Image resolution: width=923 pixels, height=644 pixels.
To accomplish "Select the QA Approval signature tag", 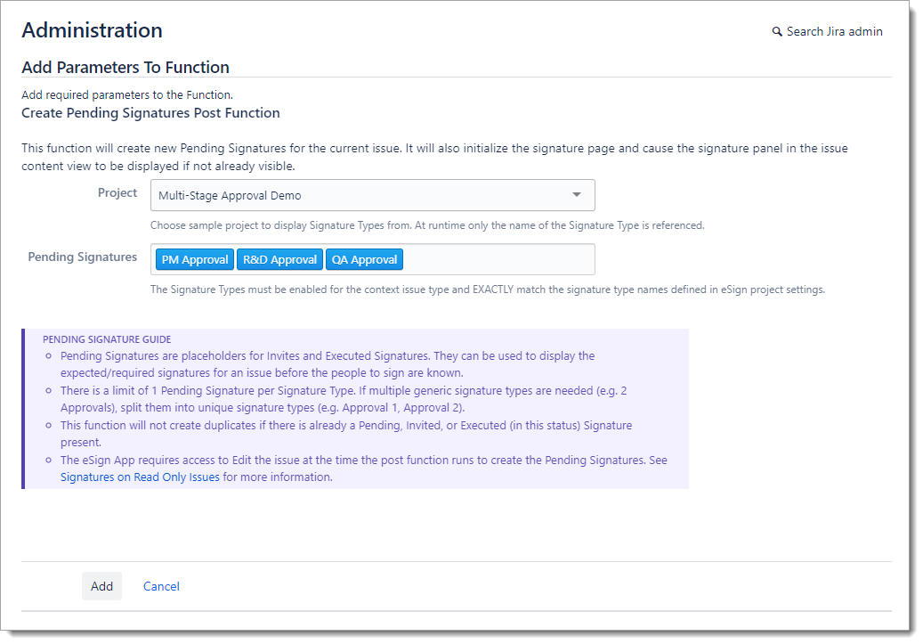I will click(x=364, y=259).
